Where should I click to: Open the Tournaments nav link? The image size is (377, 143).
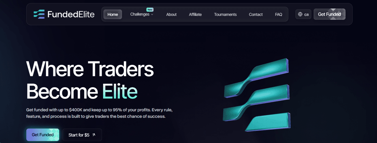(x=225, y=14)
